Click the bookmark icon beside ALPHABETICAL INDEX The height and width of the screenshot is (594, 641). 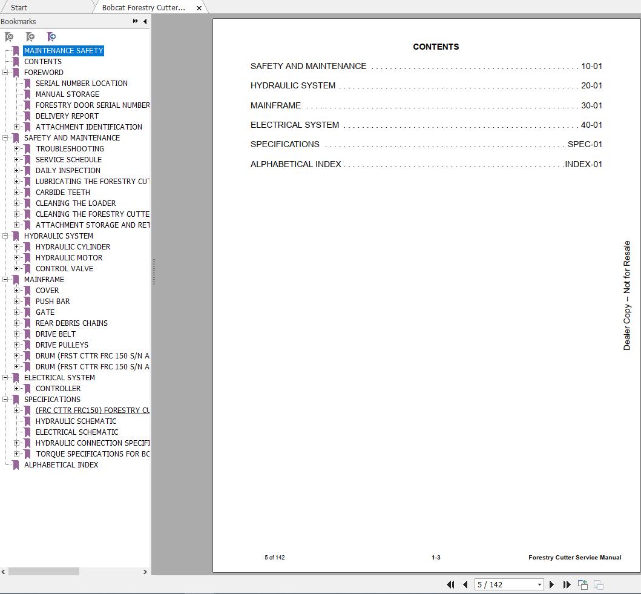pos(16,465)
